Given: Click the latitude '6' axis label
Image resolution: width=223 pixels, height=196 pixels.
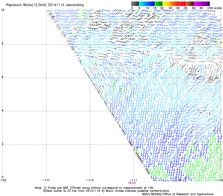Looking at the screenshot, I should pos(2,77).
